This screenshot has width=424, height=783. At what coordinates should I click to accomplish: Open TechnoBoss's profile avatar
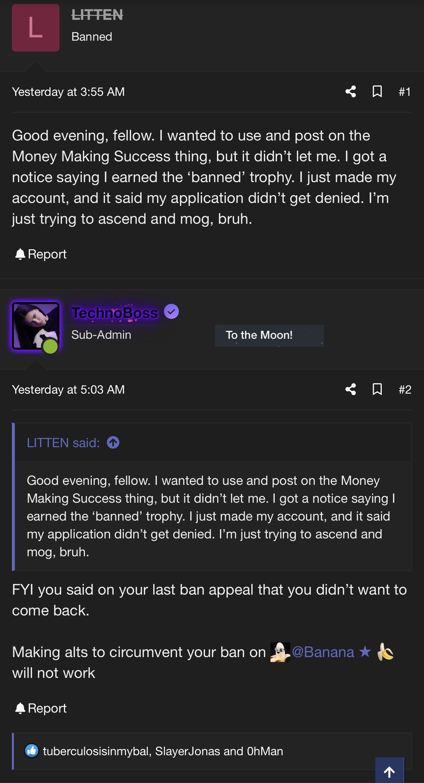click(36, 326)
